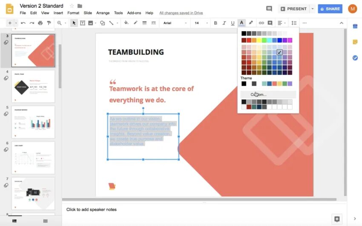Open the zoom level dropdown arrow
This screenshot has width=362, height=226.
point(66,23)
